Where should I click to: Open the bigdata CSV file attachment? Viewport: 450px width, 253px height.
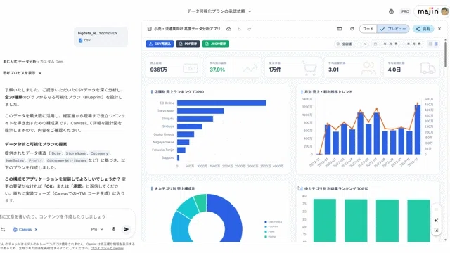[101, 37]
